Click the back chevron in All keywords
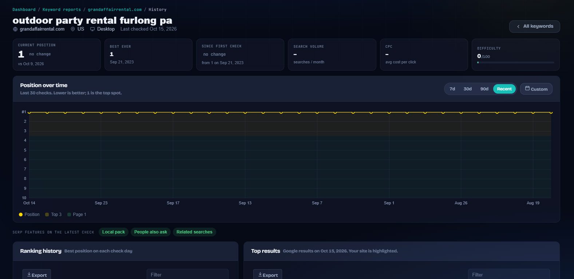This screenshot has height=279, width=574. 518,27
